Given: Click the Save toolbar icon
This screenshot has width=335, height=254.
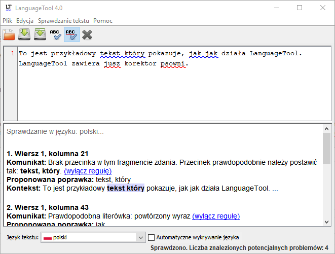Looking at the screenshot, I should 24,34.
